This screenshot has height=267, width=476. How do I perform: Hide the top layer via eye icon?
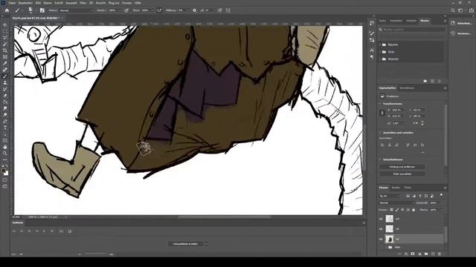[x=381, y=219]
